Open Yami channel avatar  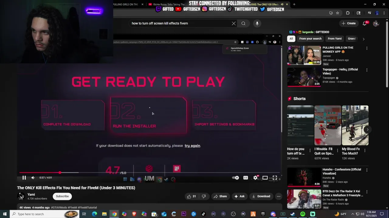tap(21, 196)
